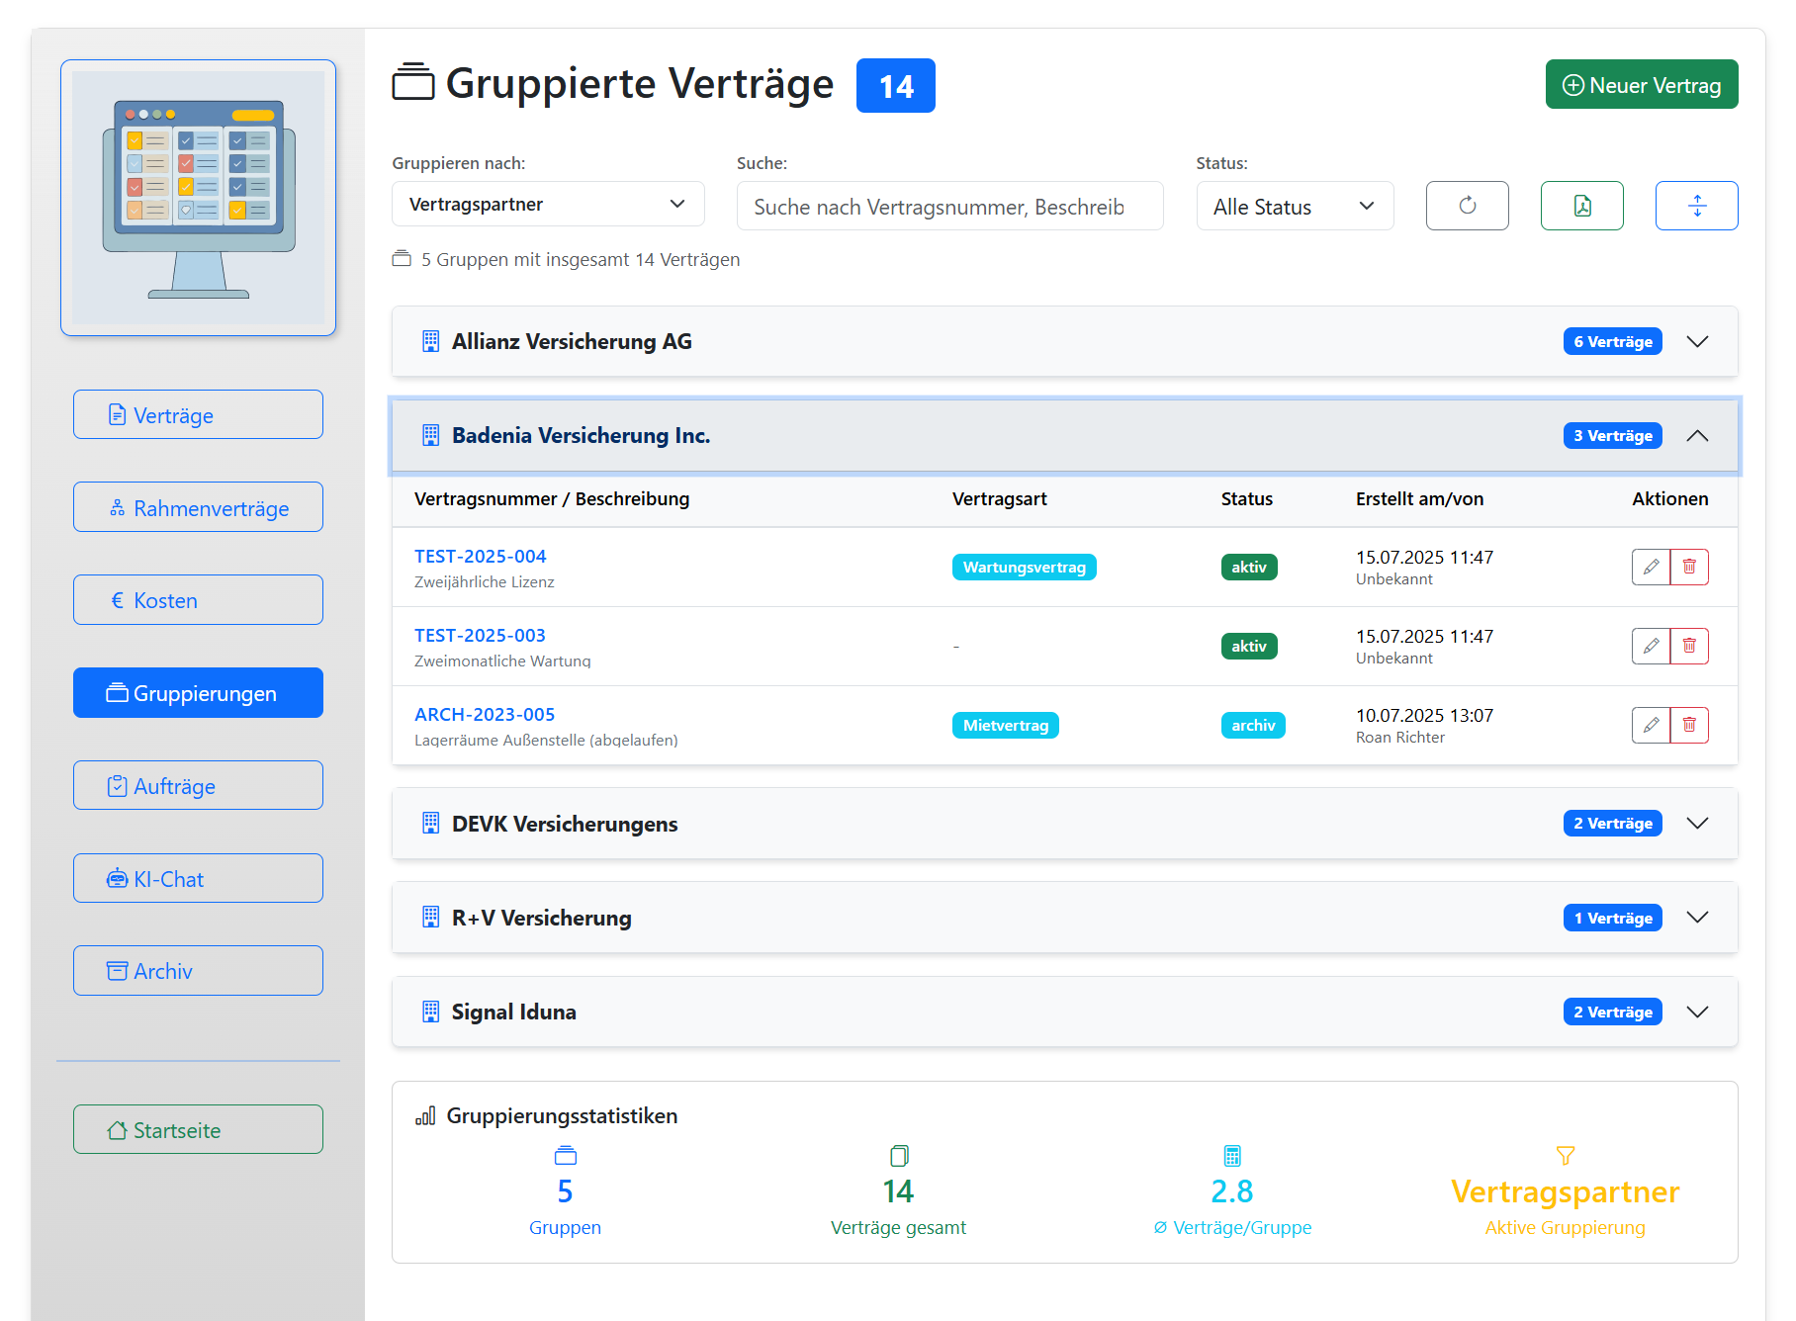Refresh the grouped contracts list
Screen dimensions: 1796x1321
[1468, 206]
